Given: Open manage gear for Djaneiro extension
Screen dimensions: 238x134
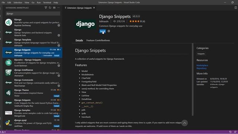Looking at the screenshot, I should point(59,66).
